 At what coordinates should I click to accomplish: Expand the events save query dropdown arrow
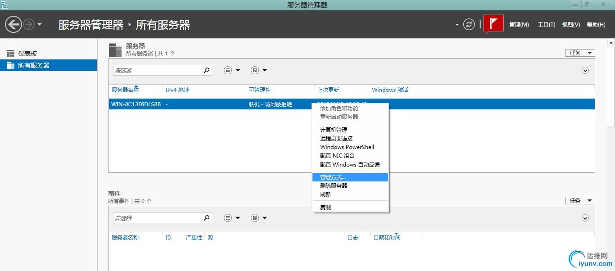(x=265, y=218)
